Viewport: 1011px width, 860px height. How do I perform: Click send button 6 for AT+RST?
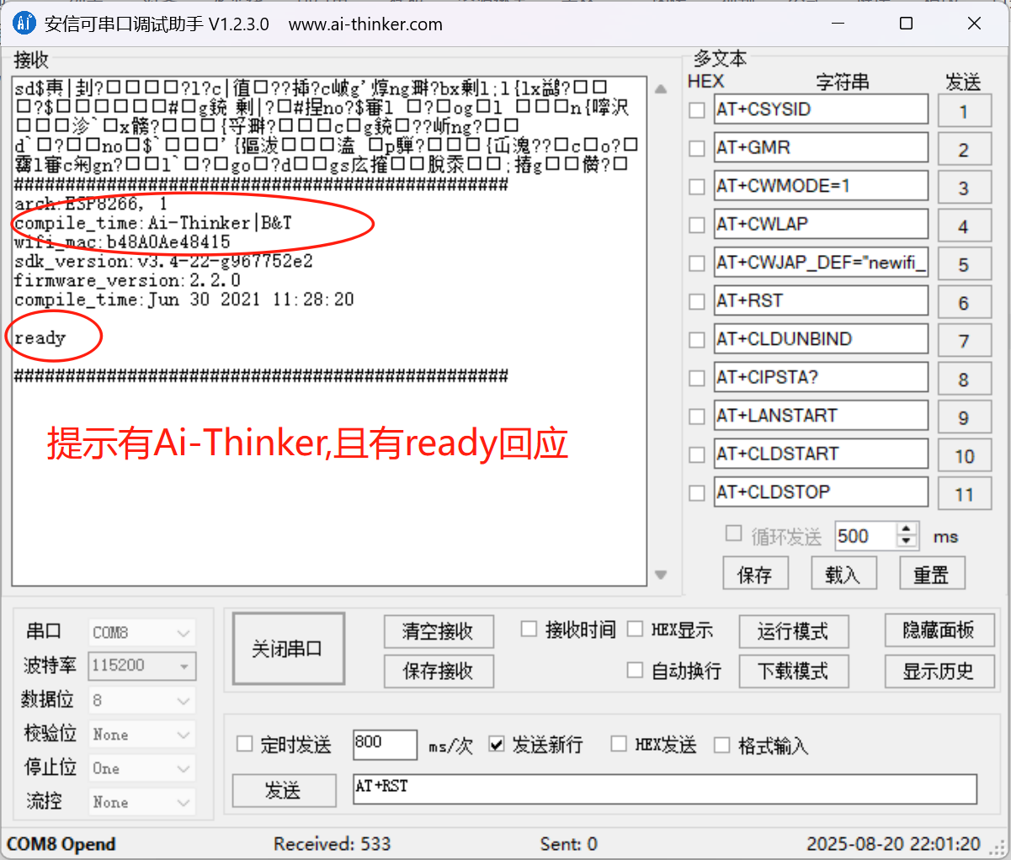964,303
